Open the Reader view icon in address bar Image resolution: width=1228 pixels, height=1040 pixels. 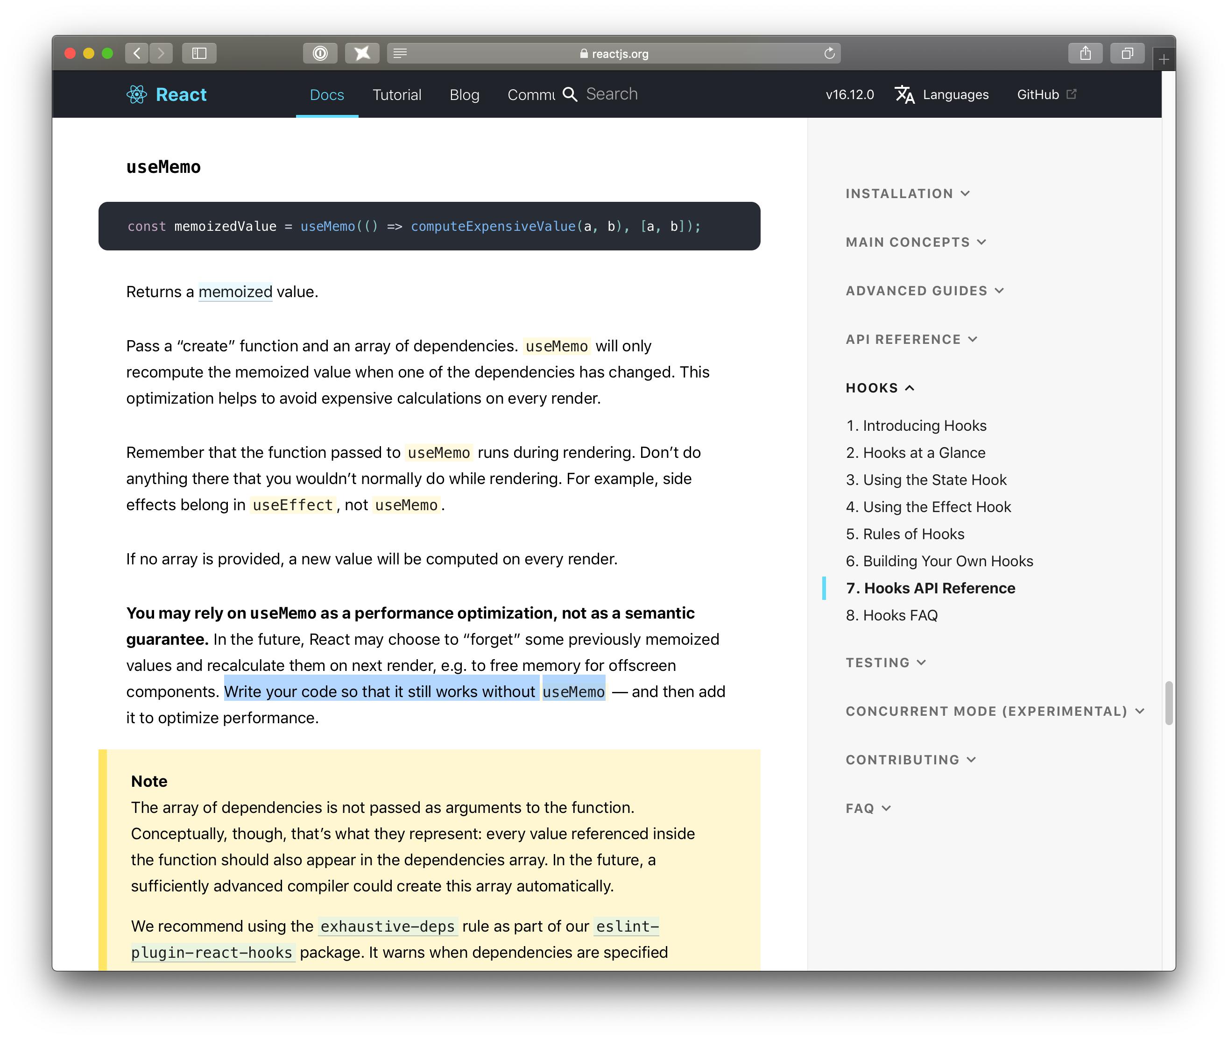[400, 53]
